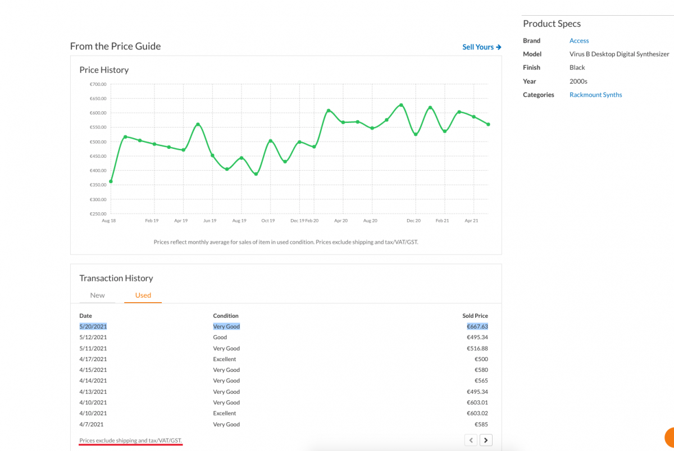Click the €667.63 sold price

click(477, 326)
